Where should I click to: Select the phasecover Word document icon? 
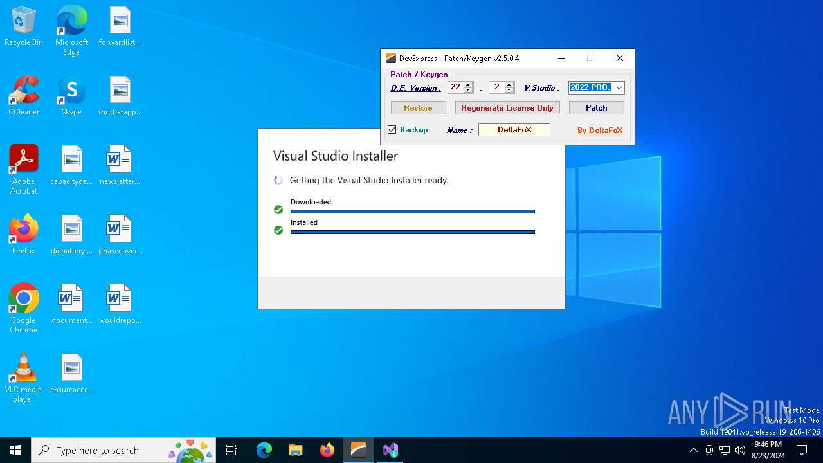[120, 235]
